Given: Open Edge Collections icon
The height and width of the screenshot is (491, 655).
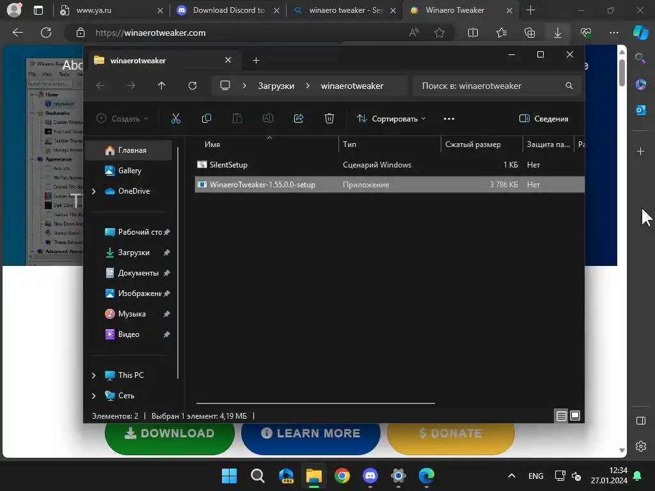Looking at the screenshot, I should coord(530,33).
